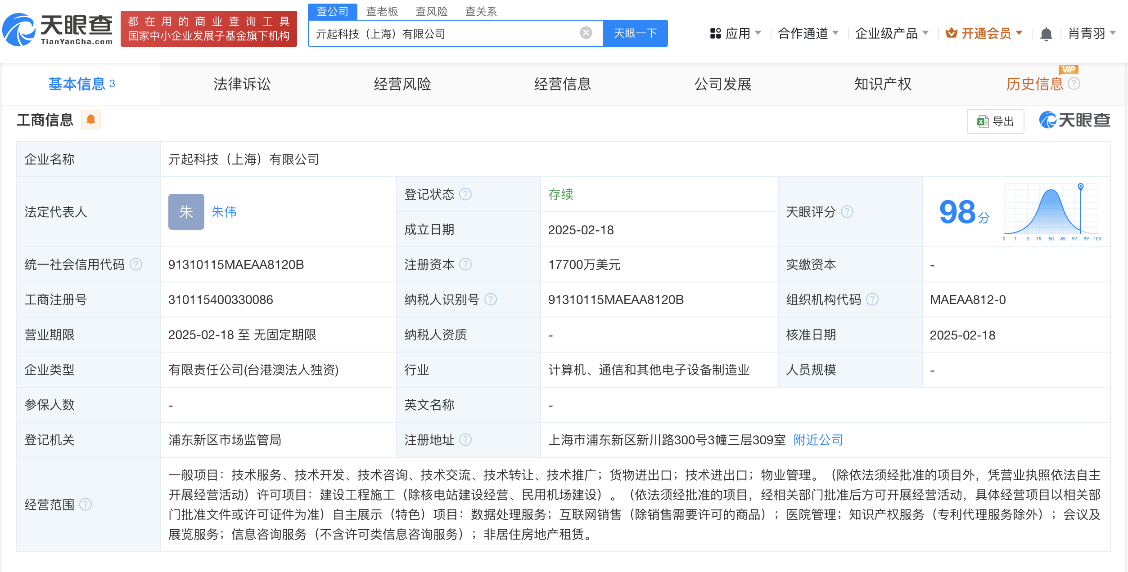
Task: Click the help icon next to 经营范围
Action: (86, 505)
